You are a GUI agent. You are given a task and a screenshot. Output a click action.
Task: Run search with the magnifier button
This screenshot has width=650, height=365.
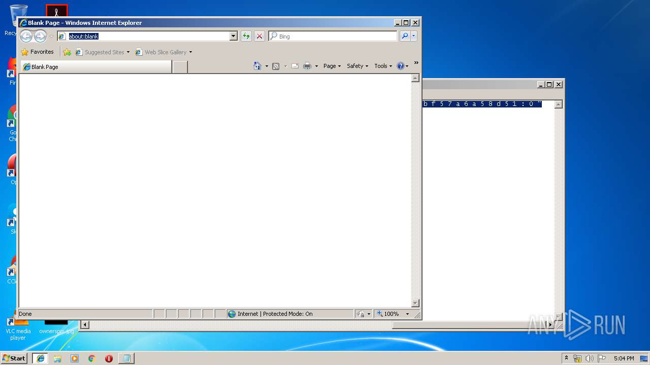[x=405, y=36]
